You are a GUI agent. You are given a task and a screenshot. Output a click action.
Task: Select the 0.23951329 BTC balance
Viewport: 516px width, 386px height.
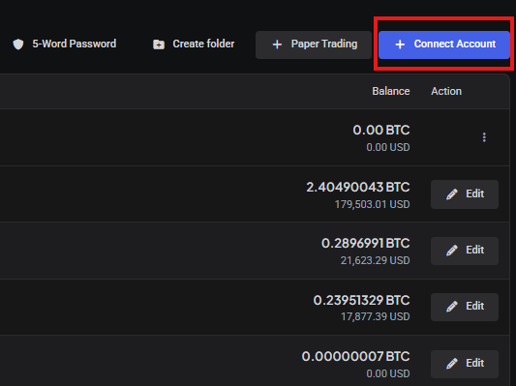click(x=362, y=300)
